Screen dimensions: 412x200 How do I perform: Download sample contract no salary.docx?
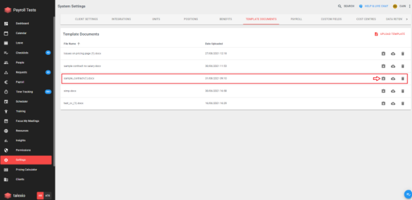point(393,66)
